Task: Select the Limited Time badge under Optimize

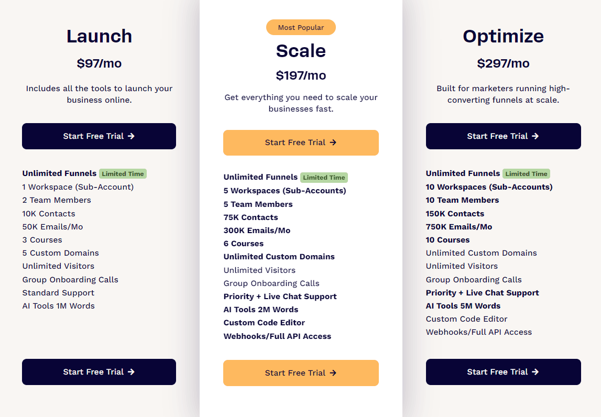Action: (x=526, y=173)
